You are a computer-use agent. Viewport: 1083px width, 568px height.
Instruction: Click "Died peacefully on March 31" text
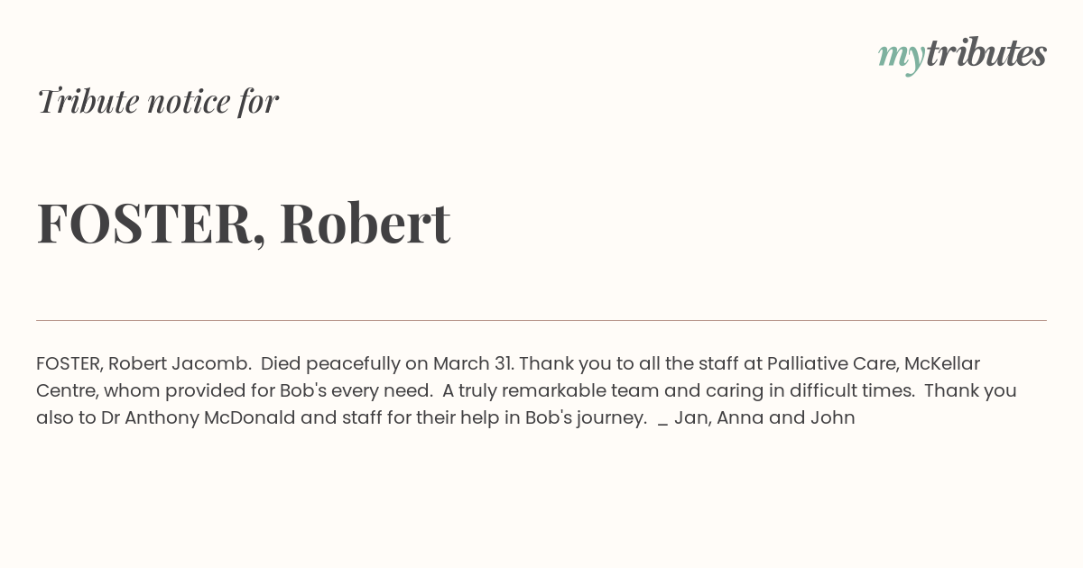(x=387, y=364)
